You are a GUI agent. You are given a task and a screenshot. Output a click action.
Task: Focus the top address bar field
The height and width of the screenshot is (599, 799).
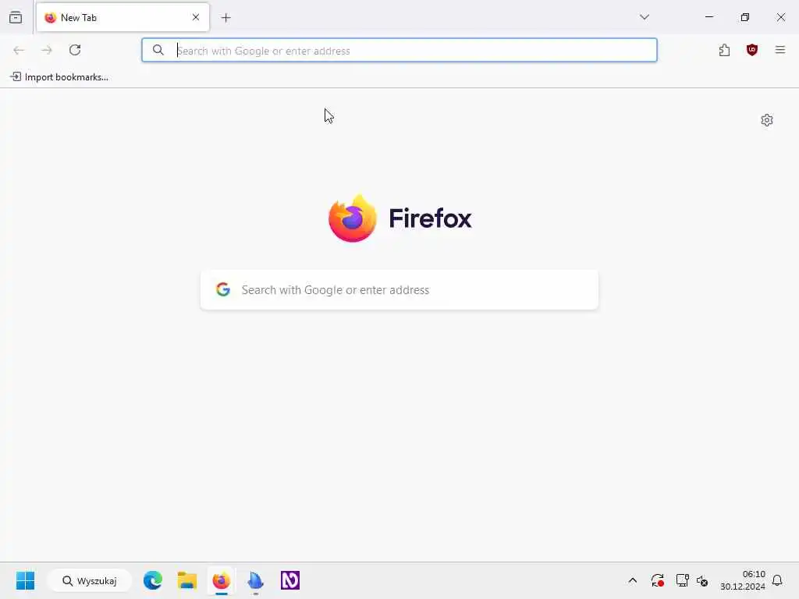pyautogui.click(x=399, y=50)
